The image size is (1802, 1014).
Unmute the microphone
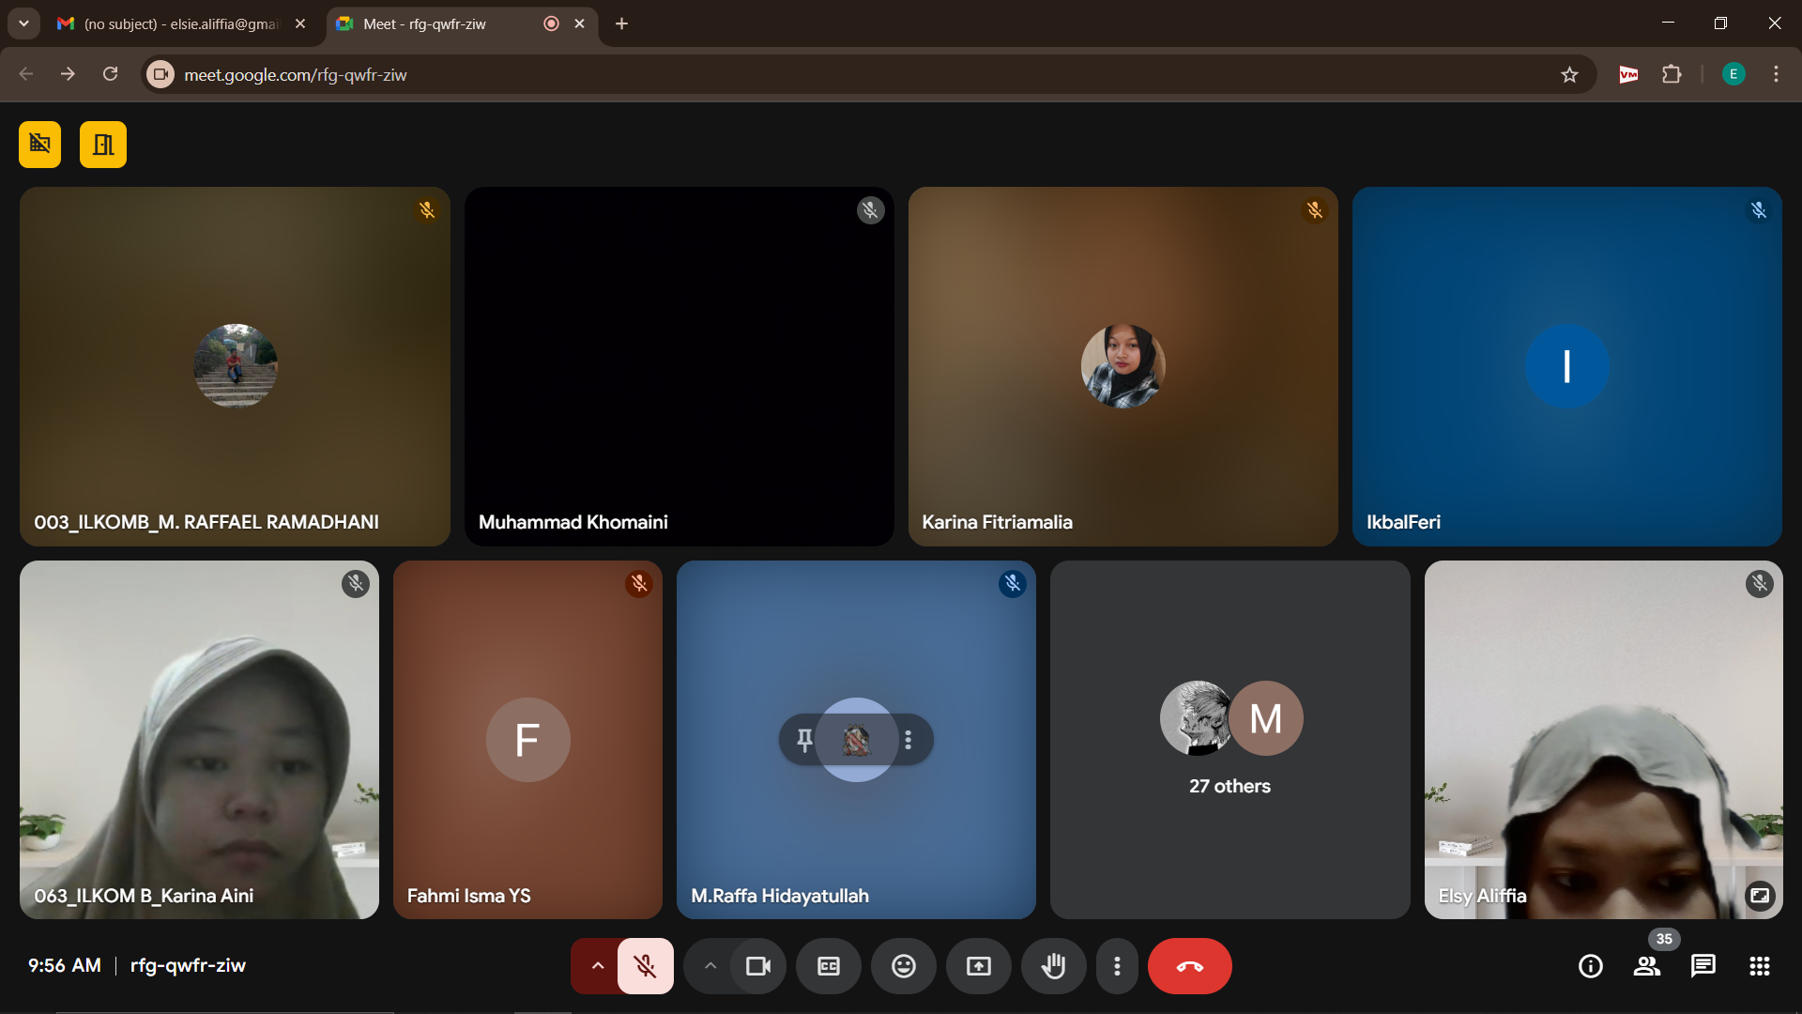click(646, 966)
